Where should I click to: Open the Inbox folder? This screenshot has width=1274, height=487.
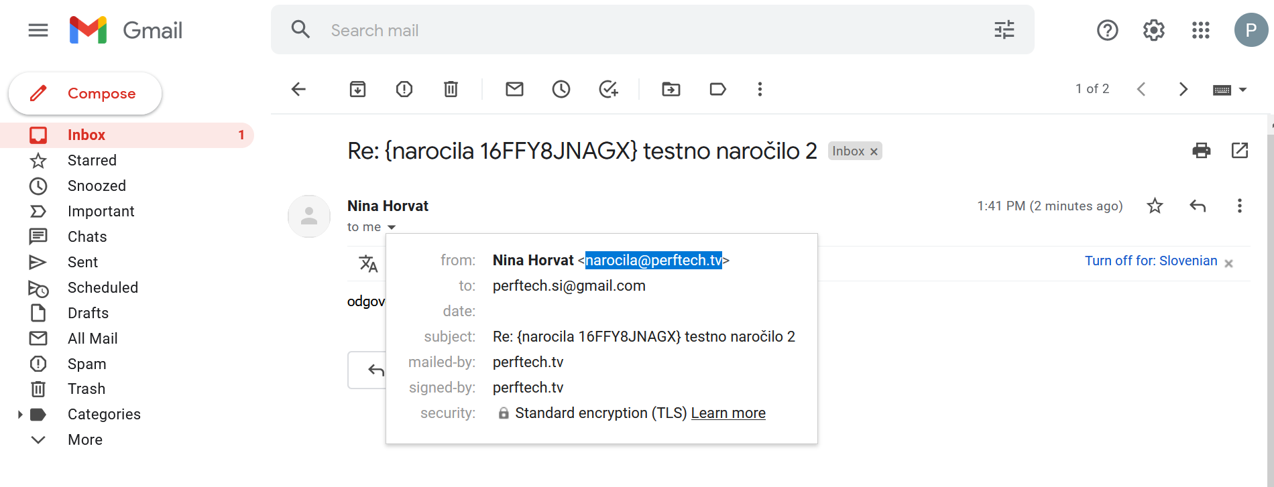(127, 135)
